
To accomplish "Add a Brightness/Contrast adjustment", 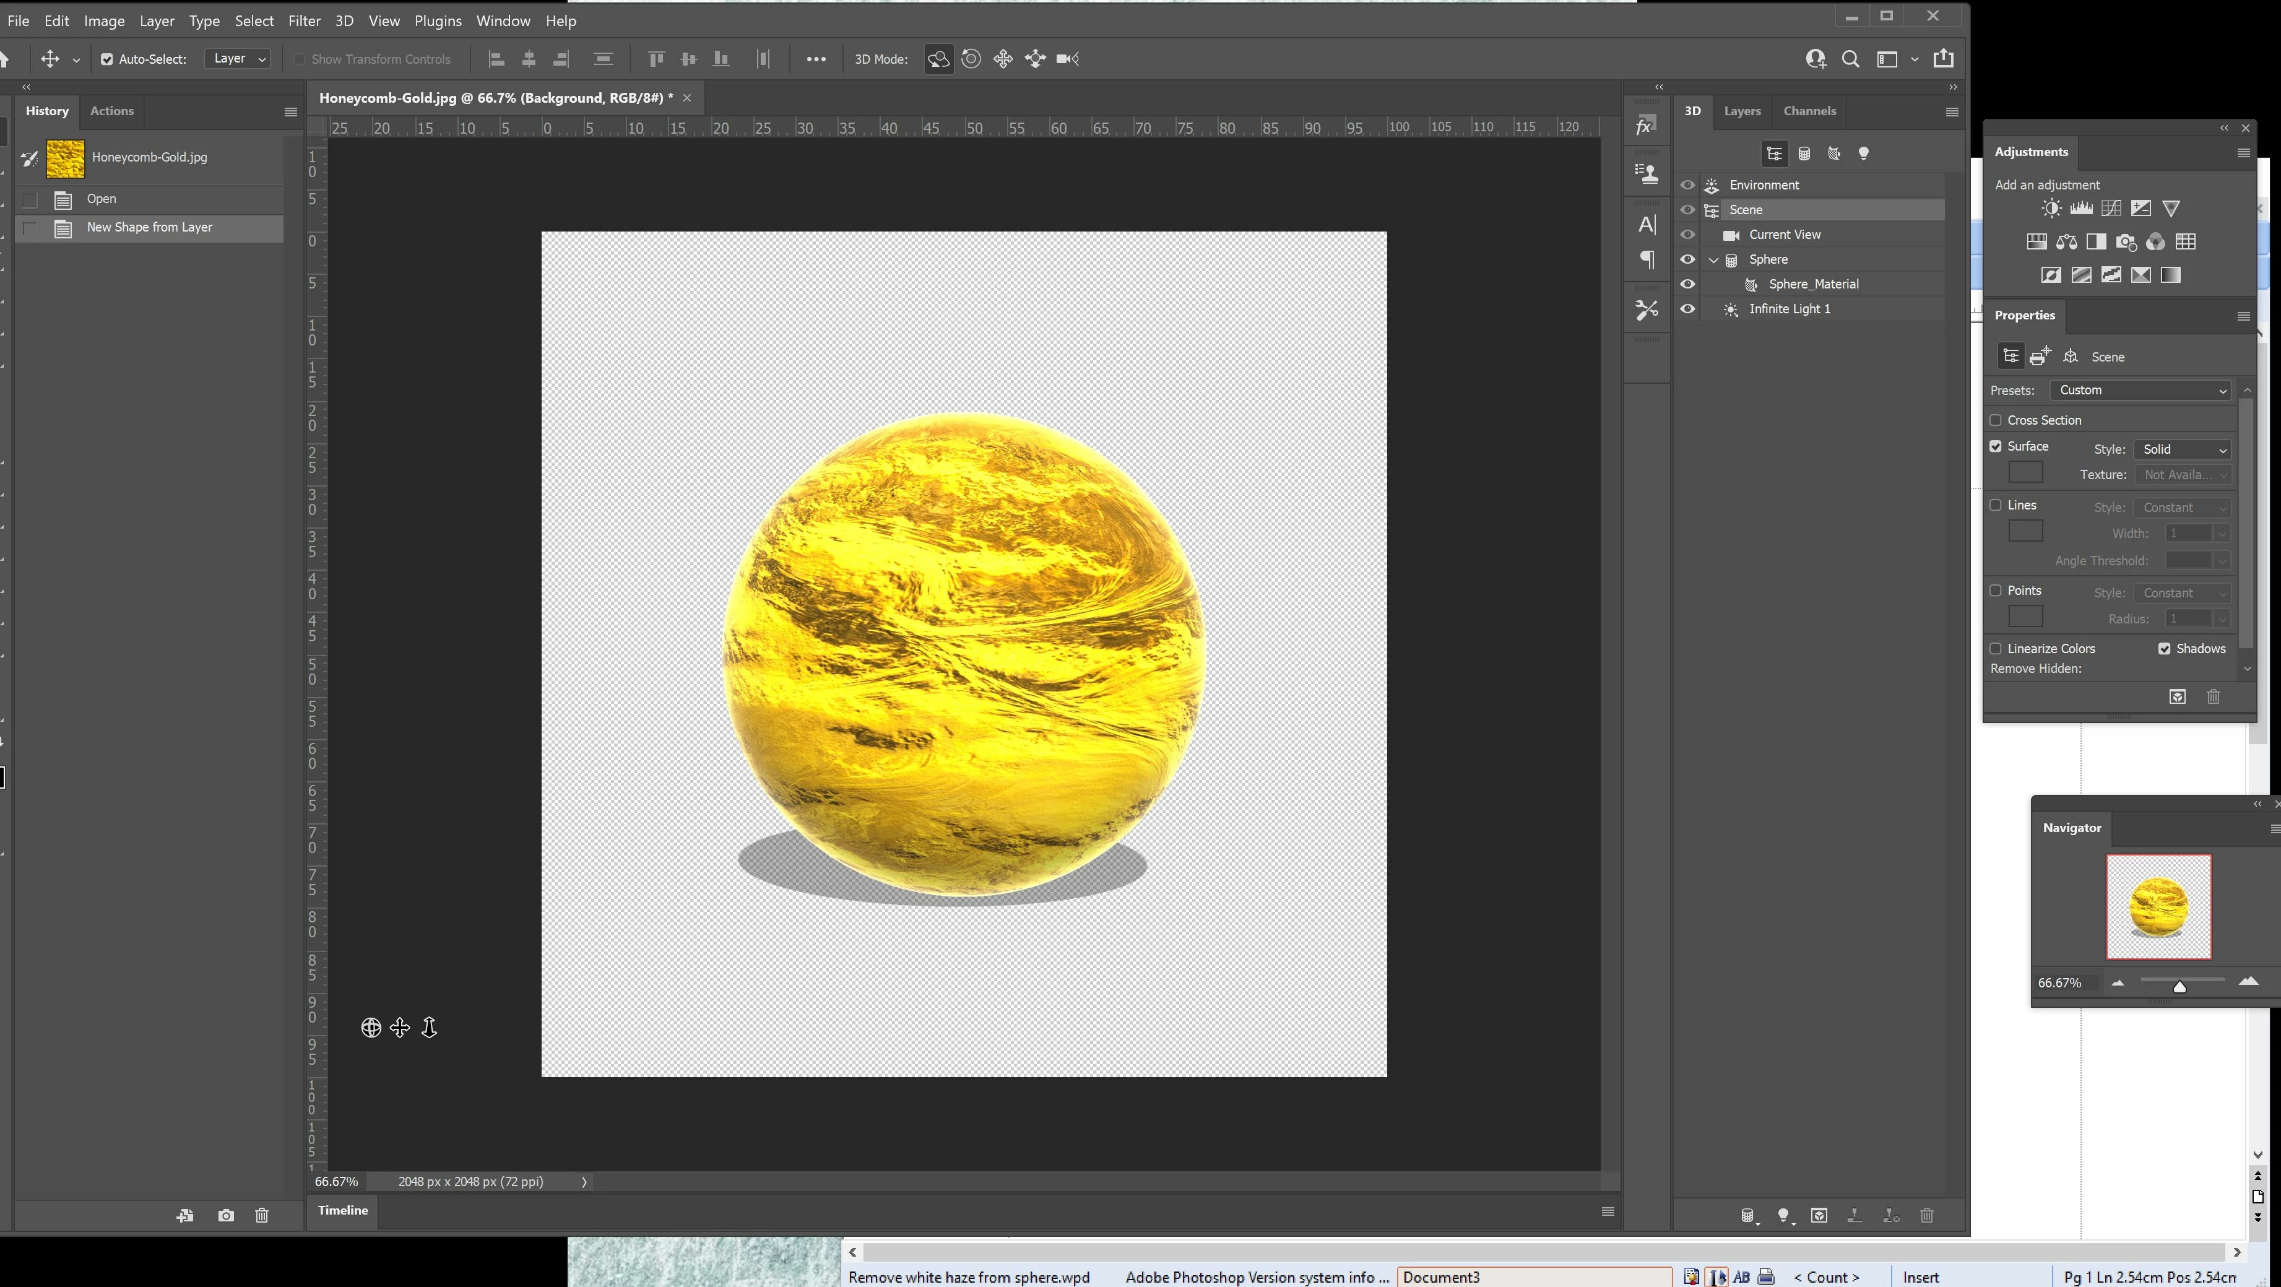I will pos(2051,209).
